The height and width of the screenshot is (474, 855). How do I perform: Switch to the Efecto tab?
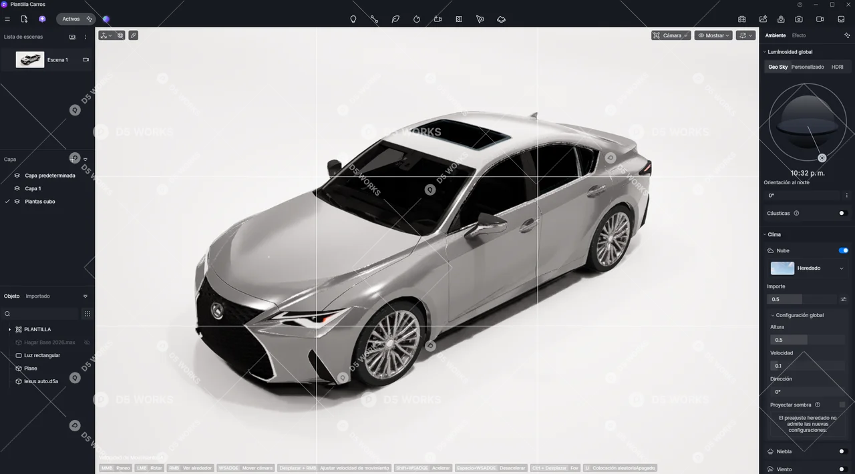coord(799,35)
